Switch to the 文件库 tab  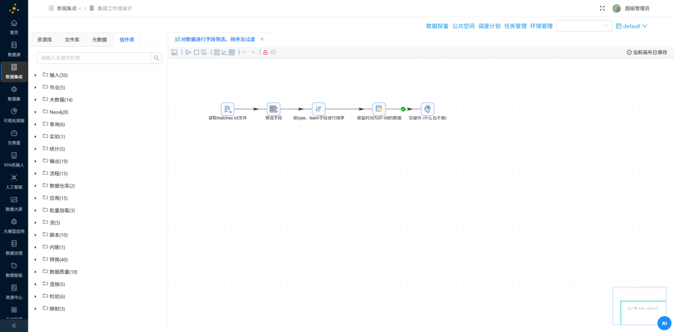click(72, 40)
